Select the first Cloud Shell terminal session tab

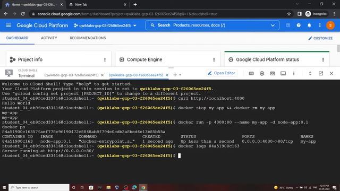71,75
